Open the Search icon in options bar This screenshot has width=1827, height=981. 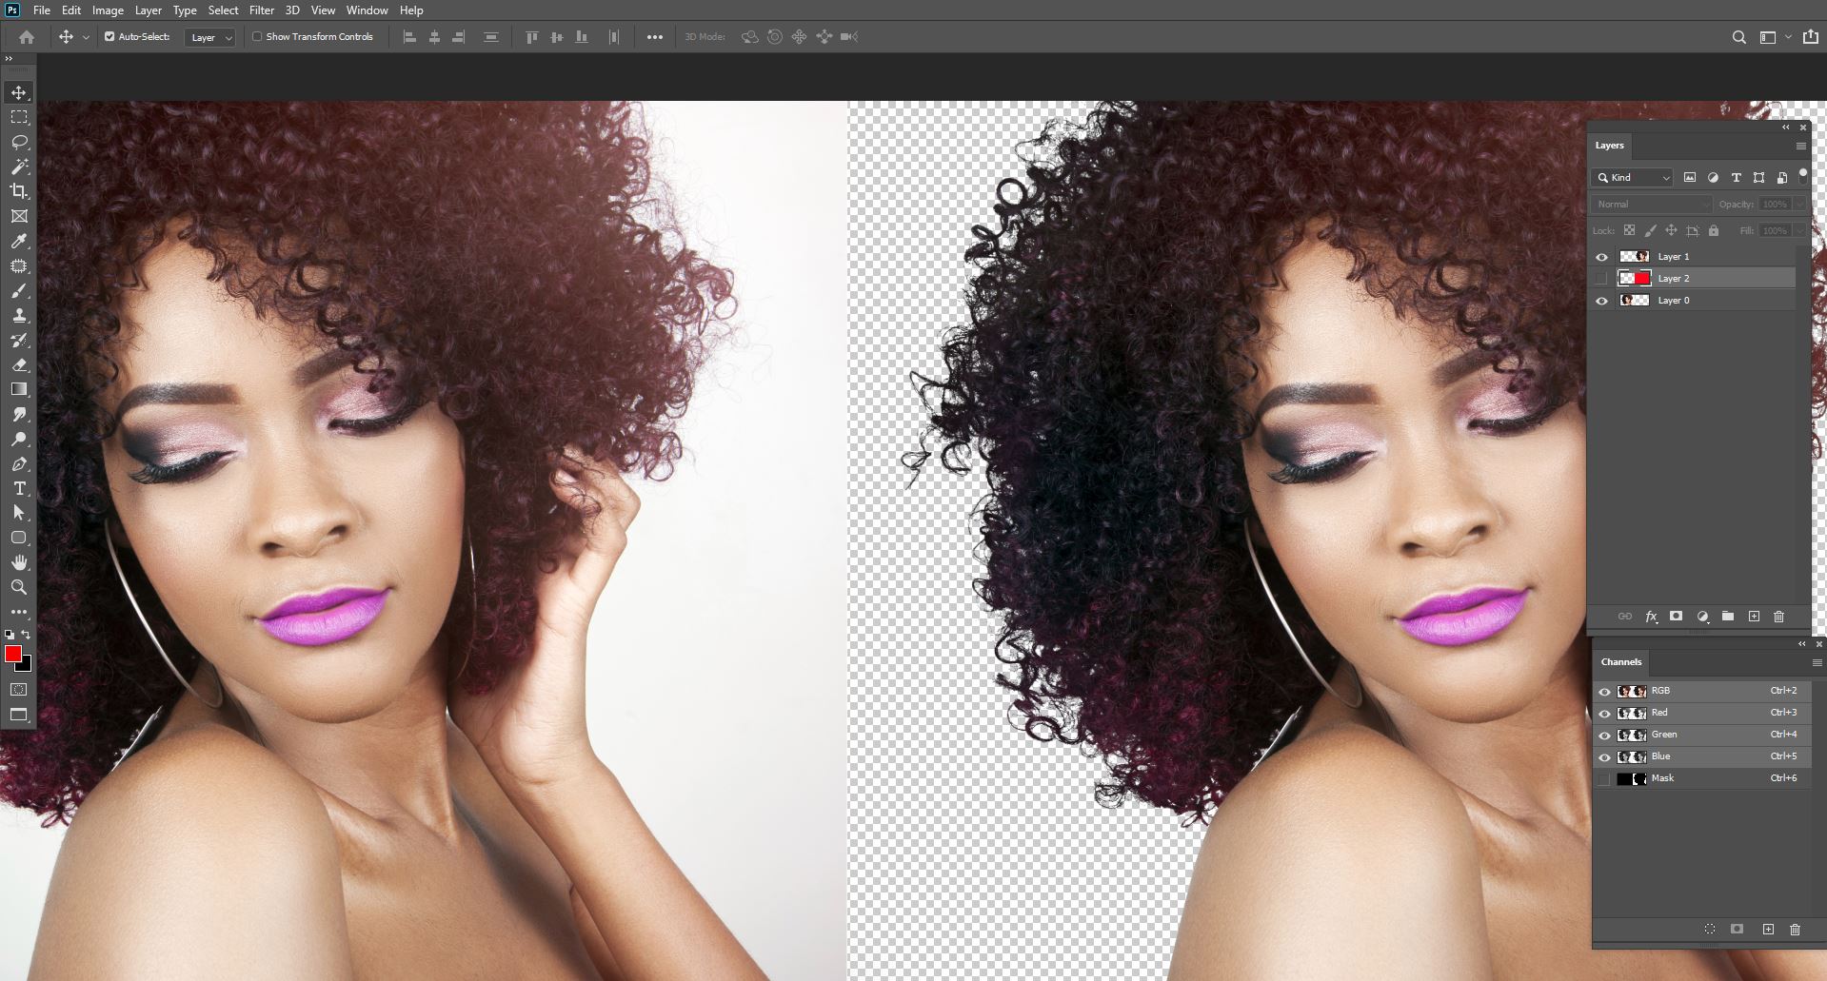click(1739, 37)
